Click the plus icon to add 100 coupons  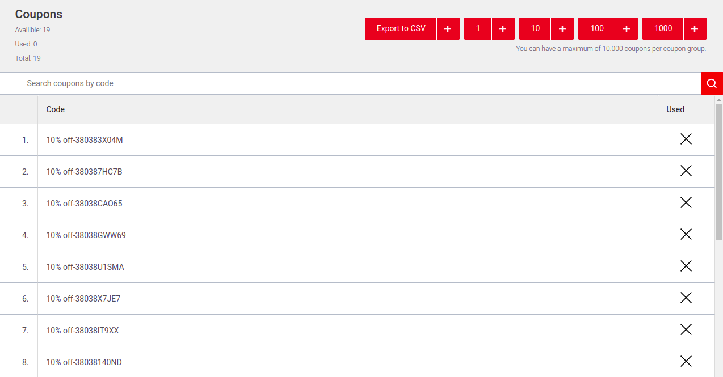pyautogui.click(x=626, y=29)
